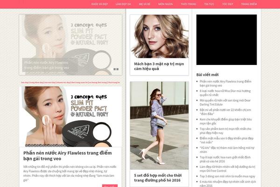Screen dimensions: 280x187
Task: Open 8 loại nước hoa nữ Miss Dior link
Action: 225,93
